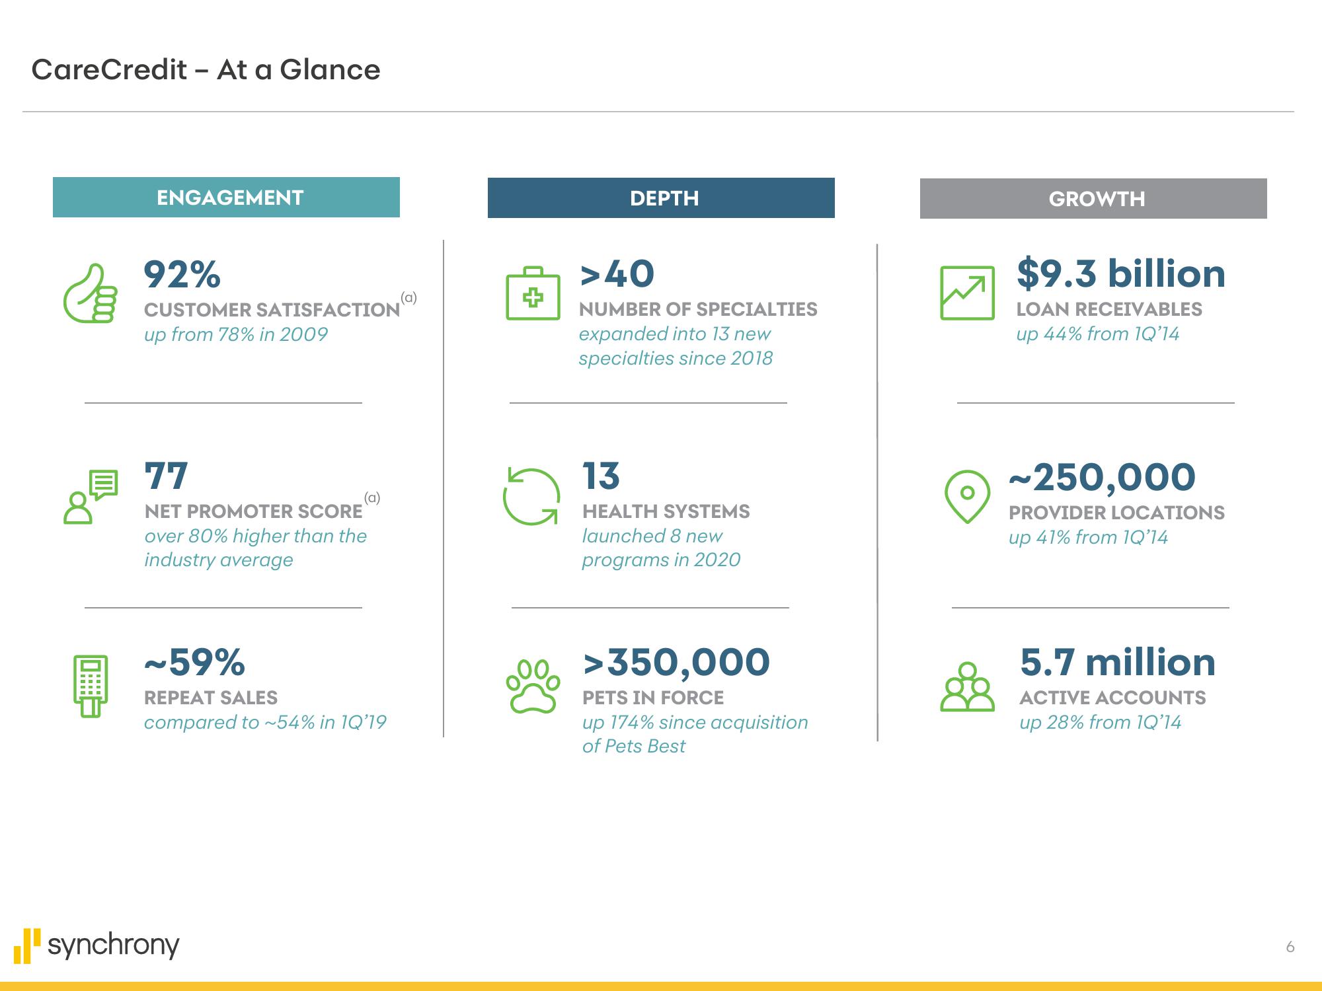
Task: Click the NET PROMOTER SCORE label
Action: pos(253,511)
